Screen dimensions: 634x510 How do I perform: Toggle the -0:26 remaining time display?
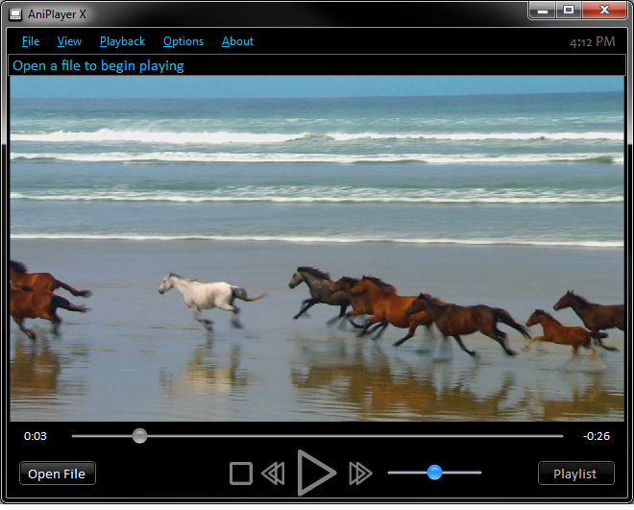[597, 436]
